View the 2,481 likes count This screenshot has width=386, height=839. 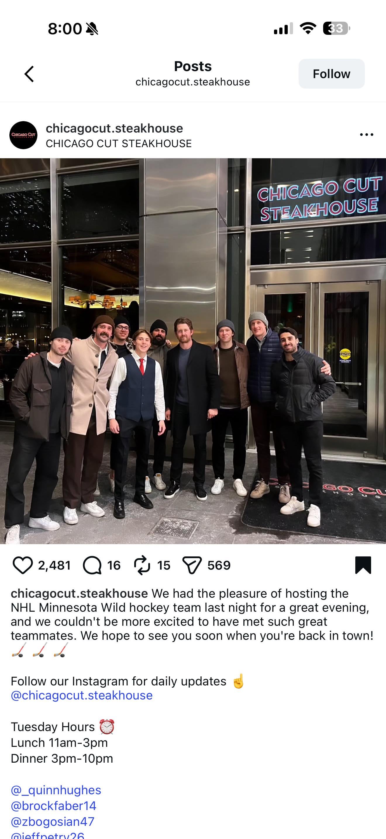[x=54, y=565]
